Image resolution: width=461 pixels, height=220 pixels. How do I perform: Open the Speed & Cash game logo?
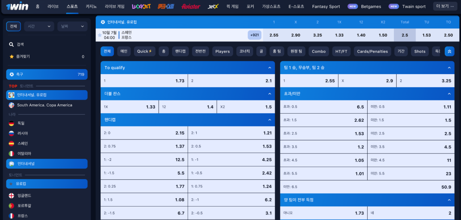166,6
